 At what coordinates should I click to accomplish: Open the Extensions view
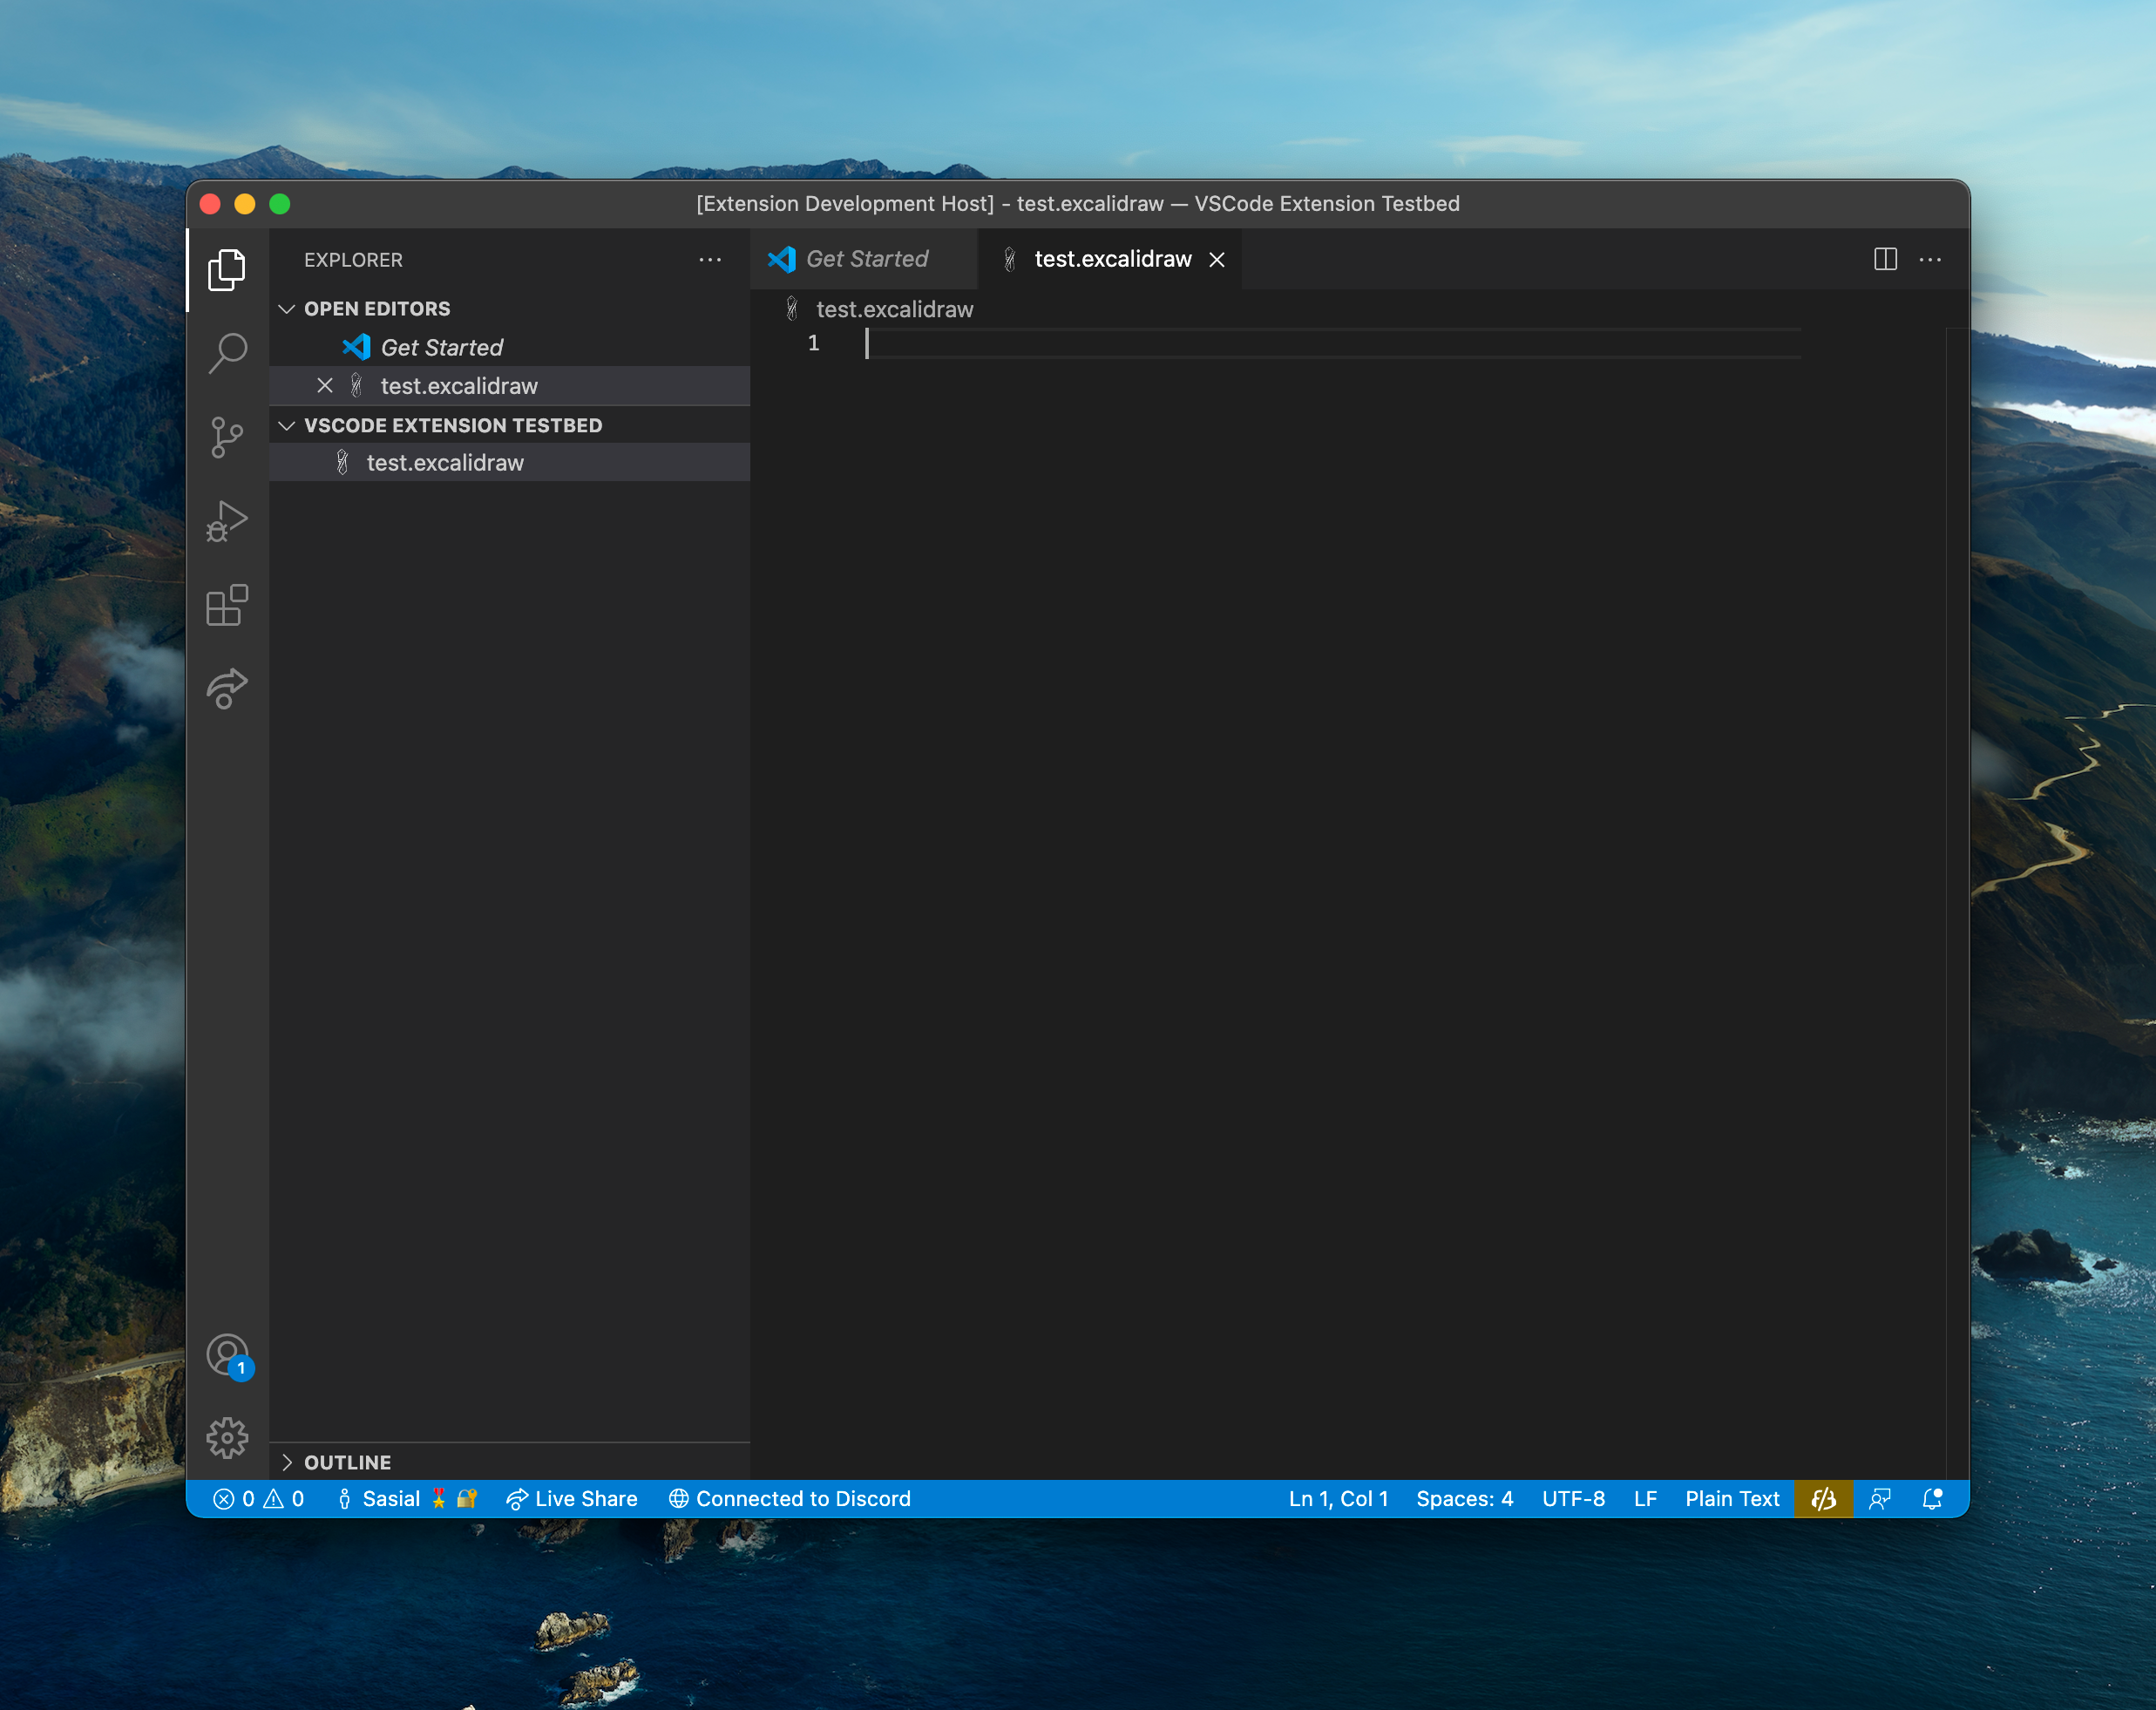[x=227, y=605]
